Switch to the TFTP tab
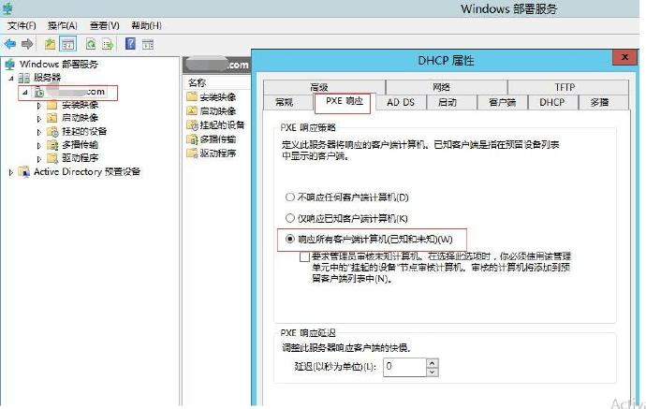The width and height of the screenshot is (646, 409). (568, 87)
